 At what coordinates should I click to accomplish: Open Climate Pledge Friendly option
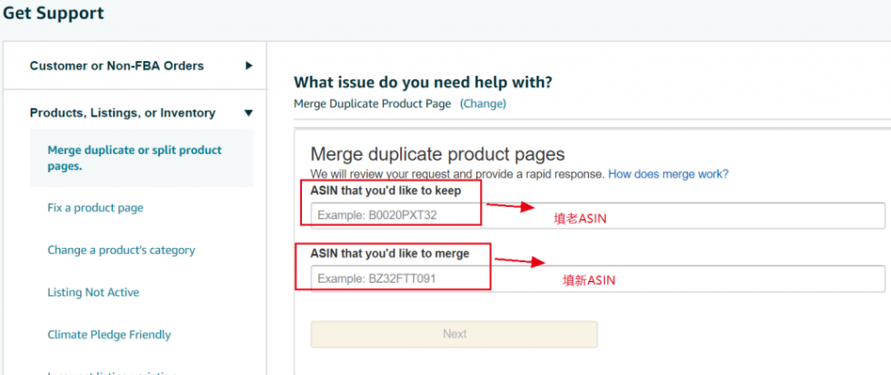109,335
